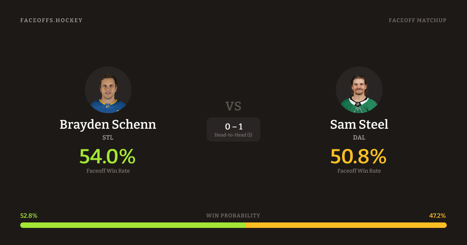Click Faceoff Win Rate label under Schenn
The image size is (467, 245).
pyautogui.click(x=108, y=171)
